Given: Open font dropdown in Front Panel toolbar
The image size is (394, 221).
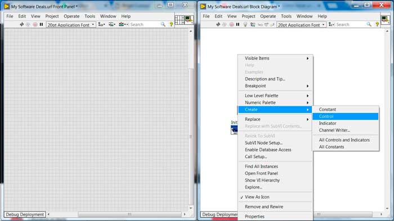Looking at the screenshot, I should (x=70, y=25).
